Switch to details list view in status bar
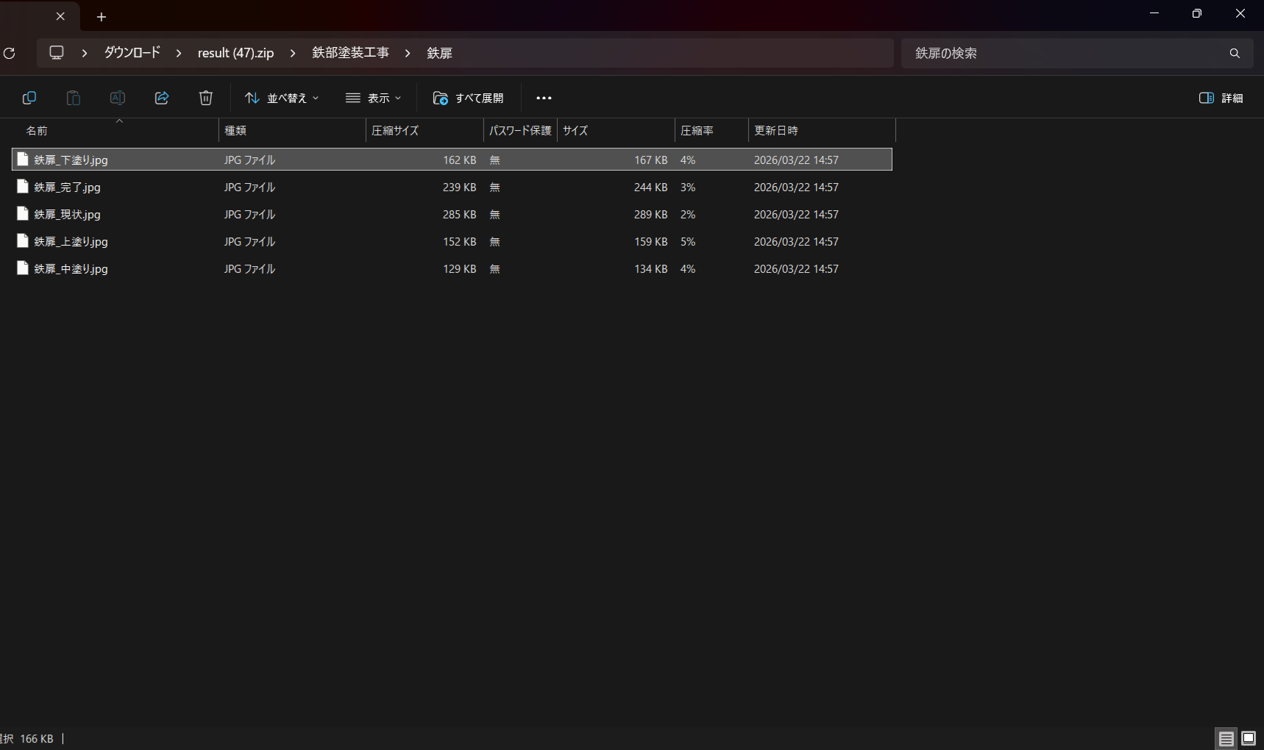 tap(1226, 738)
